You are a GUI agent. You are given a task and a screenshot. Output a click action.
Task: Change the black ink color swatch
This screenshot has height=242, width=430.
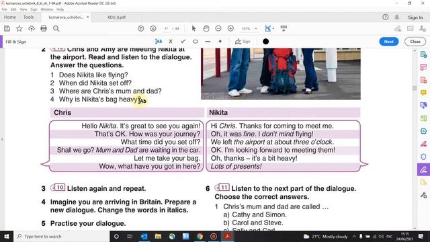pyautogui.click(x=266, y=42)
